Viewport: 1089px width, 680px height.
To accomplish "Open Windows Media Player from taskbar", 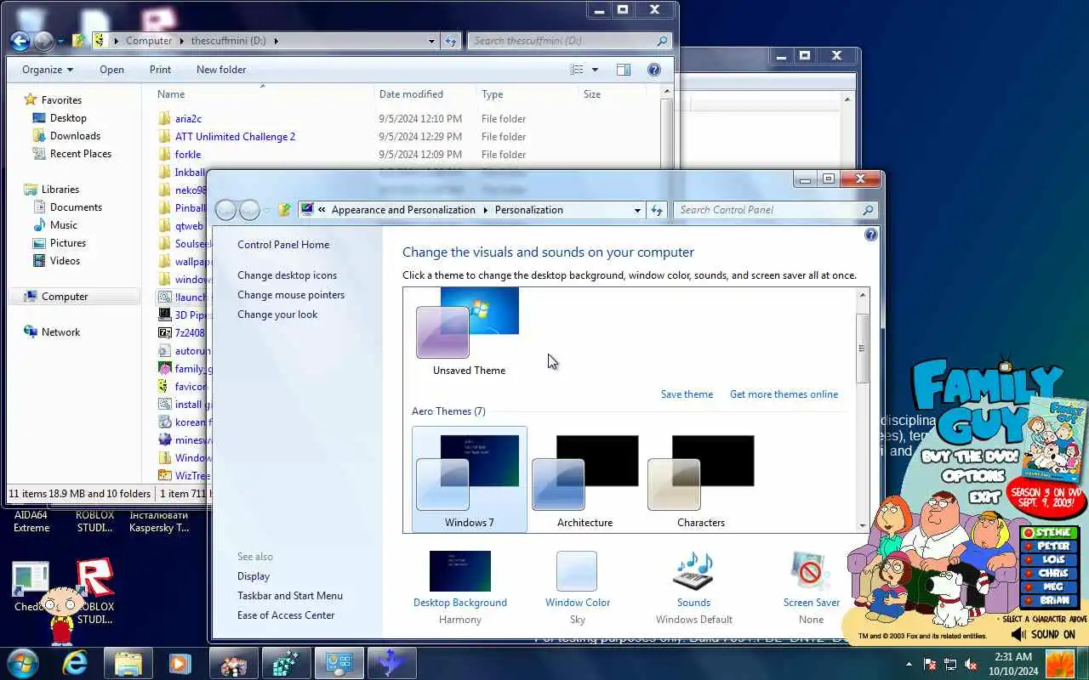I will pyautogui.click(x=180, y=663).
